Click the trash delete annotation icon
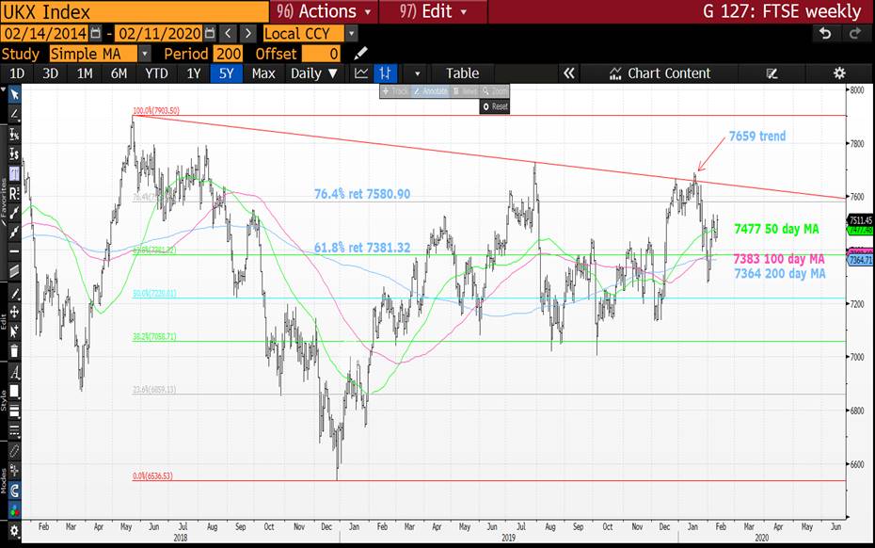 click(x=14, y=351)
